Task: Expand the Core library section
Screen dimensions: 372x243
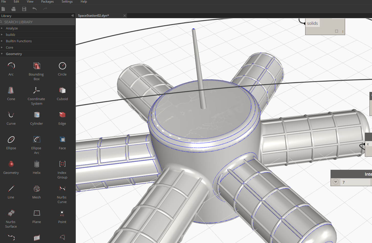Action: [x=3, y=47]
